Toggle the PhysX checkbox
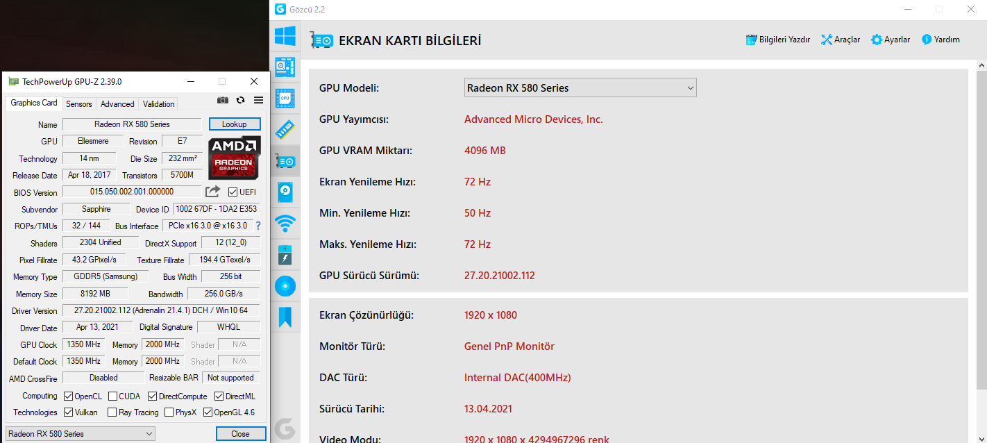Image resolution: width=987 pixels, height=443 pixels. point(169,412)
